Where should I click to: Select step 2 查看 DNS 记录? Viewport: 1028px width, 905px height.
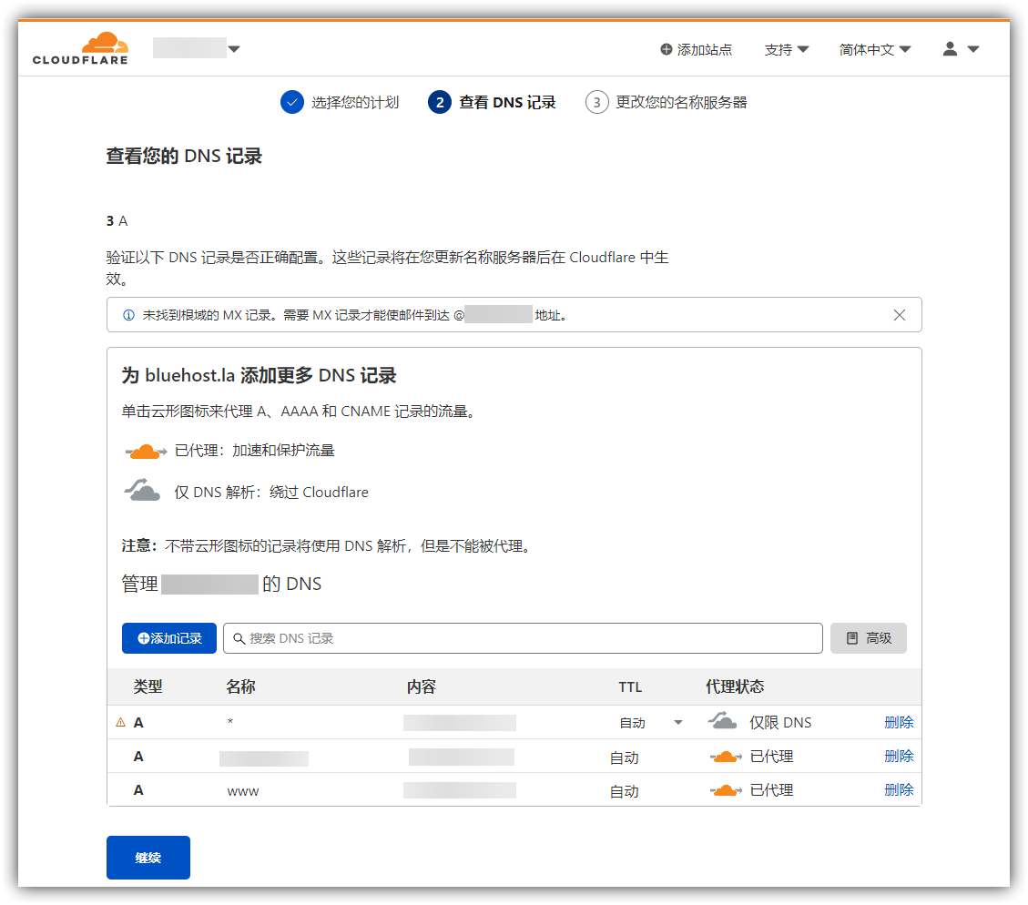pyautogui.click(x=492, y=102)
